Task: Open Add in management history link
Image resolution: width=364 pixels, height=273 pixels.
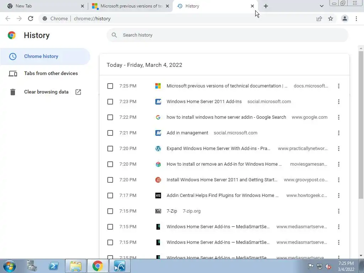Action: point(187,133)
